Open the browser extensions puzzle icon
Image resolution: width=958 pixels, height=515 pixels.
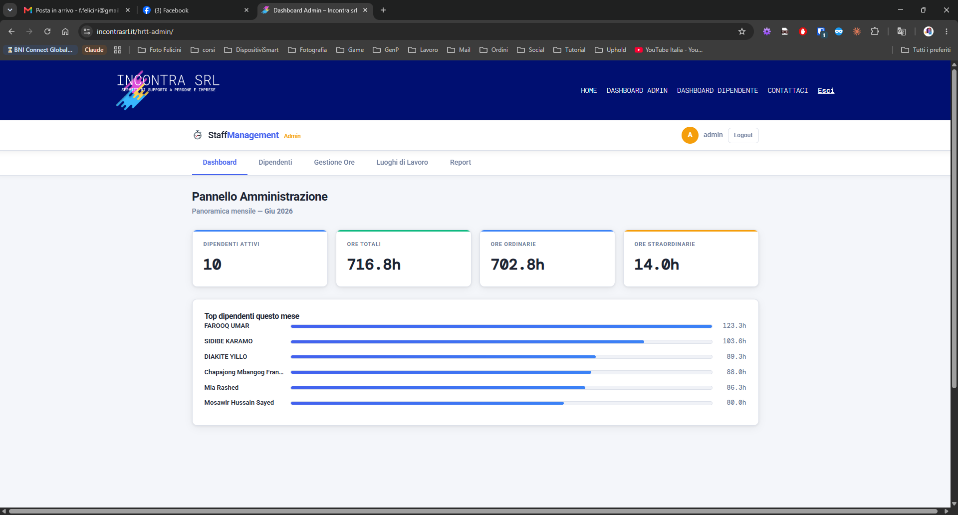click(x=875, y=31)
